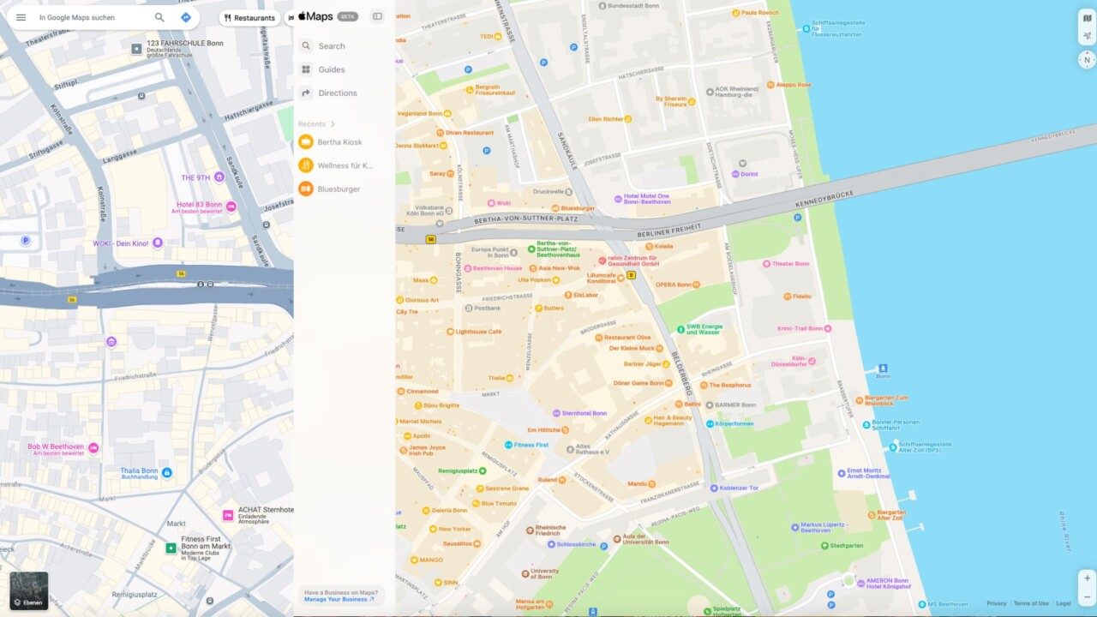The image size is (1097, 617).
Task: Zoom out with the Apple Maps minus button
Action: (x=1087, y=596)
